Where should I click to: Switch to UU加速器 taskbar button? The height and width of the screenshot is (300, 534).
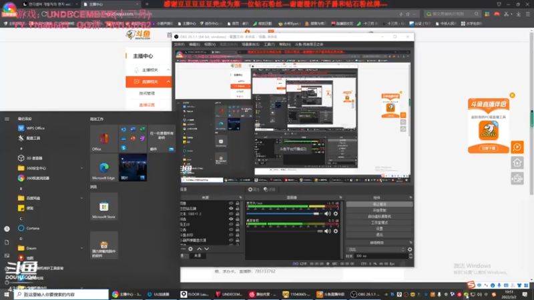click(158, 295)
